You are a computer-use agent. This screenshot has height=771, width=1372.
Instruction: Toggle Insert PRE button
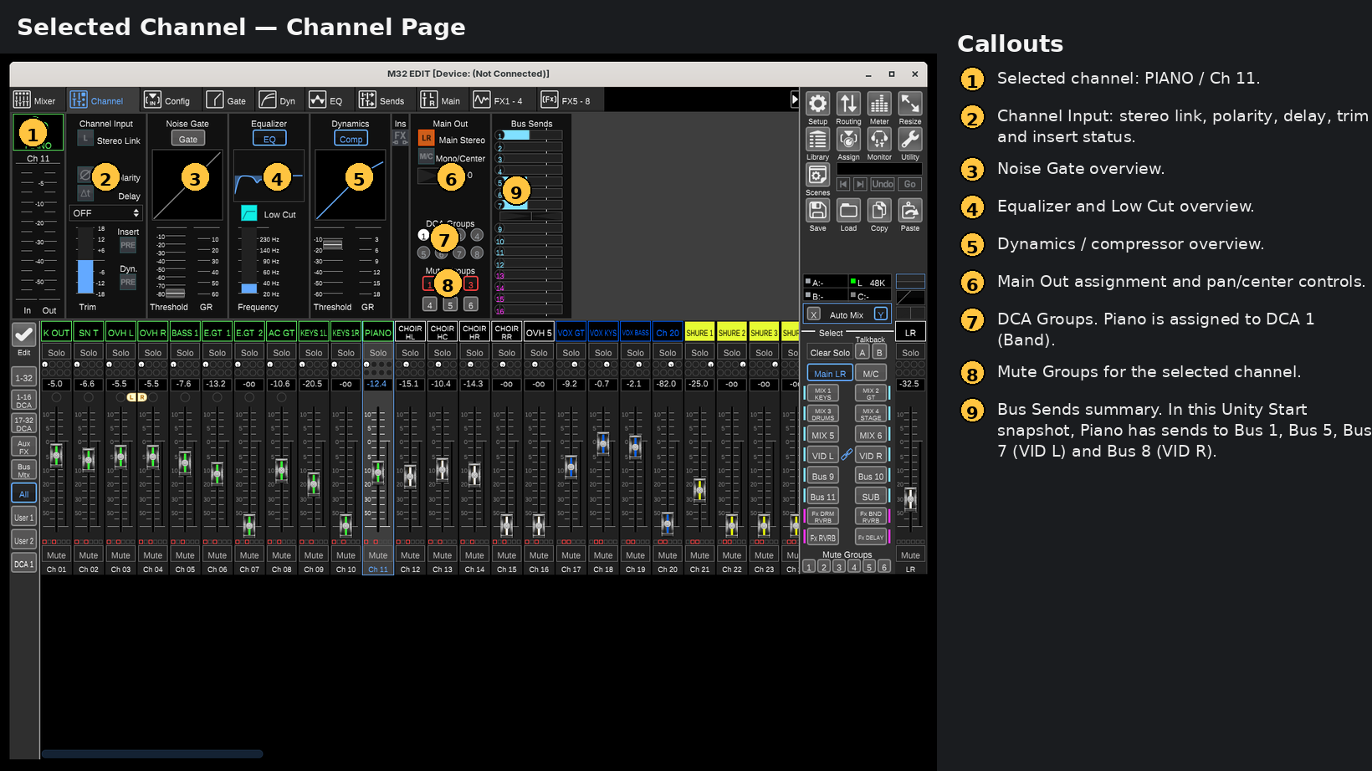coord(128,245)
